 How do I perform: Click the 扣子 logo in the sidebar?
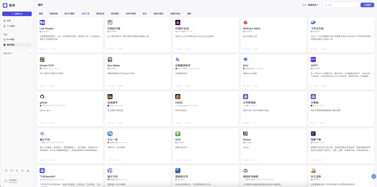click(5, 5)
